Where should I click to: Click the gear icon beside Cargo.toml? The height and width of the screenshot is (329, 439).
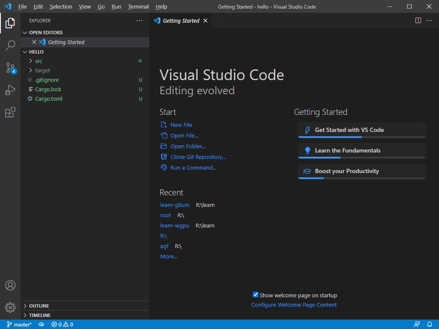tap(30, 99)
